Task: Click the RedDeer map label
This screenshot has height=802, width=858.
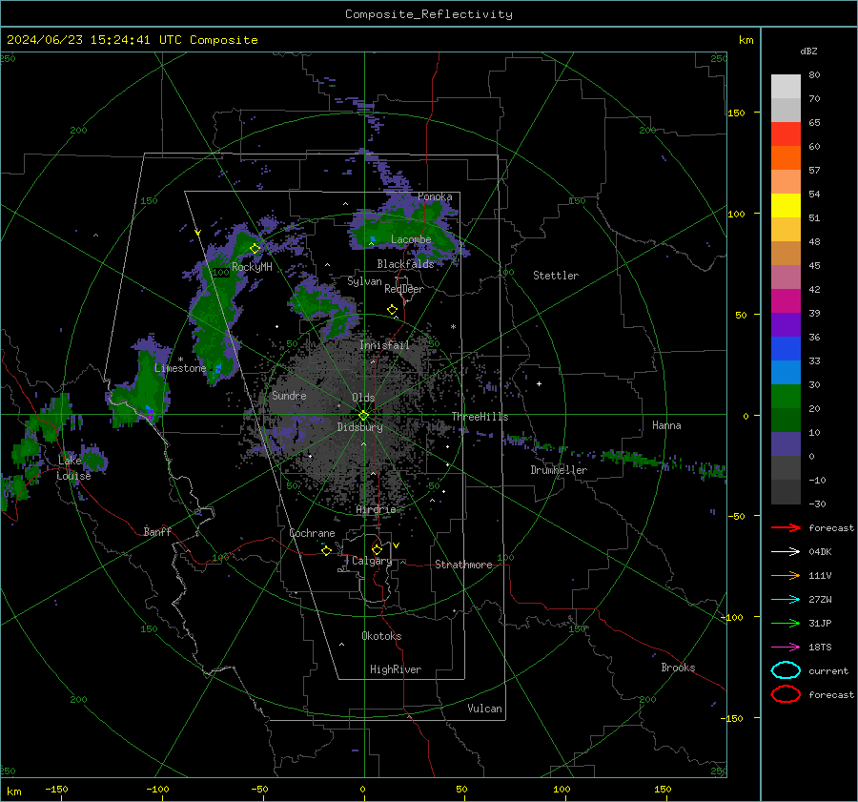Action: tap(404, 289)
